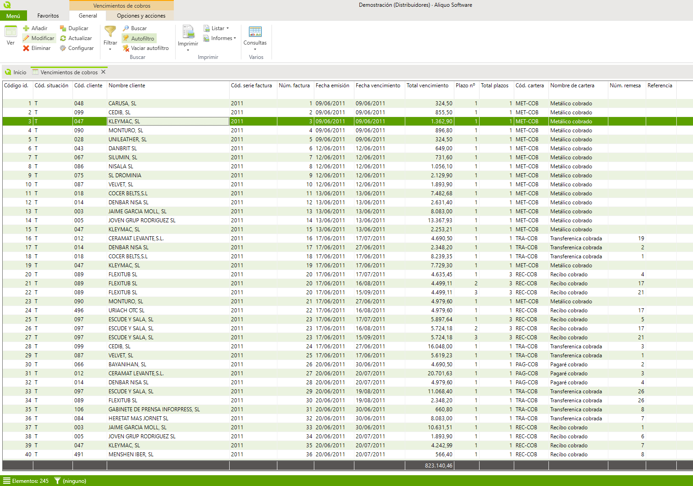Click the Elementos list icon in status bar
This screenshot has height=486, width=693.
point(7,481)
